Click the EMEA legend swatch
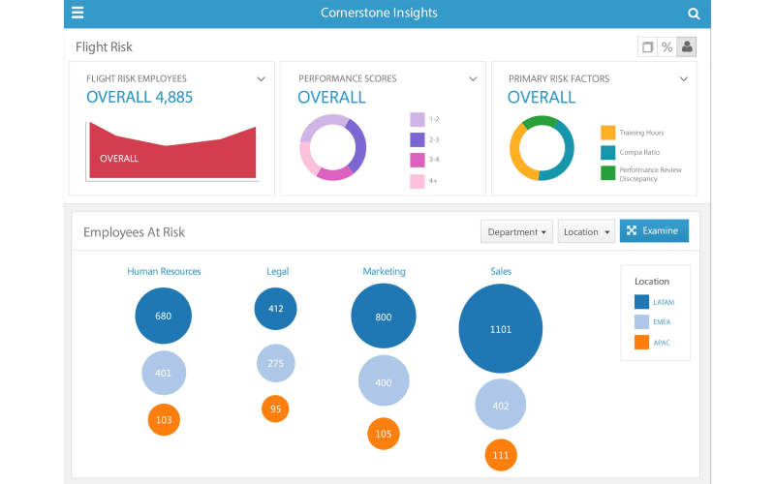 click(x=641, y=322)
